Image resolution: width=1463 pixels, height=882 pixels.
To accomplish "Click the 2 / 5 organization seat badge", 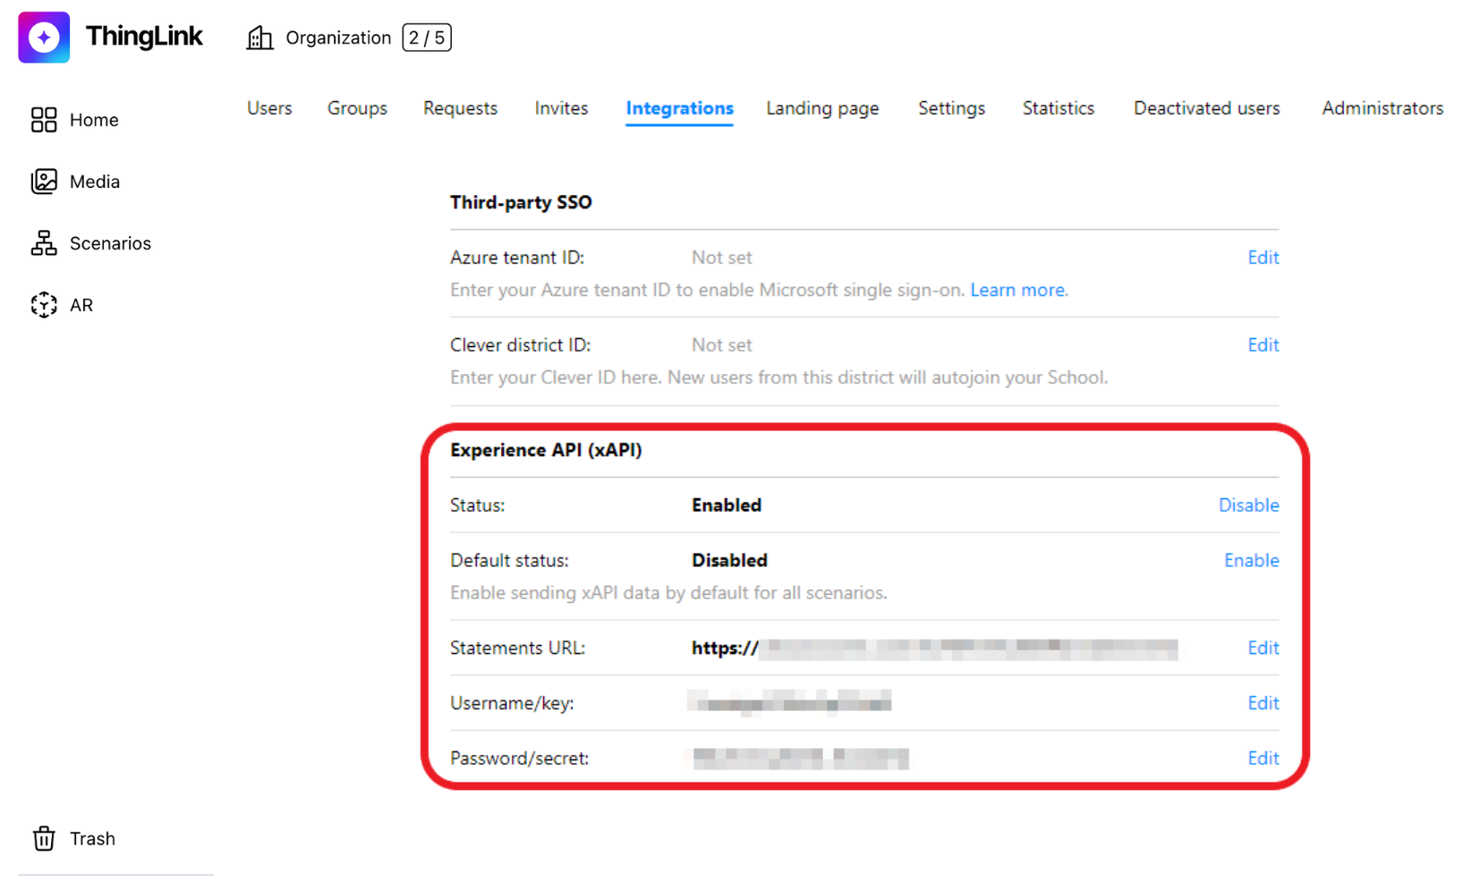I will click(x=427, y=38).
